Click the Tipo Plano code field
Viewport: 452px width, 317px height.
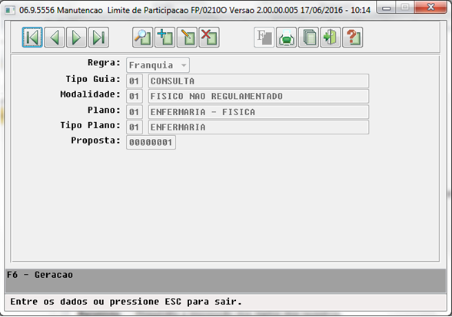135,127
